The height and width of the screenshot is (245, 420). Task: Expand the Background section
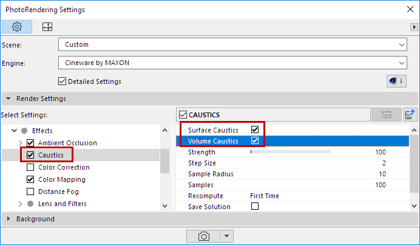[8, 219]
